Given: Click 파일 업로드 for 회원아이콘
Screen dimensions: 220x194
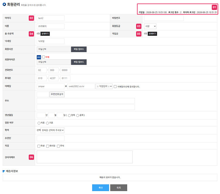Looking at the screenshot, I should coord(79,62).
